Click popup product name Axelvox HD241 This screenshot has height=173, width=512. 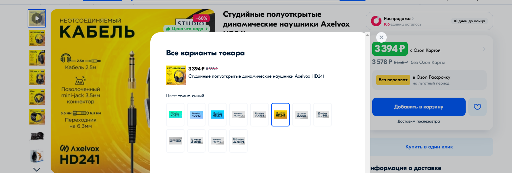click(256, 76)
